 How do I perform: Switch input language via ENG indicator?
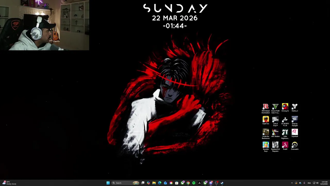(309, 183)
